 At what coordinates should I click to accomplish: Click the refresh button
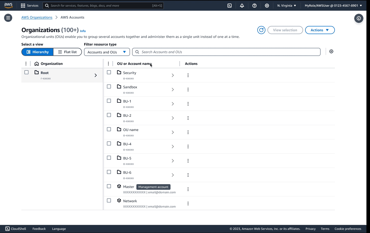point(261,30)
